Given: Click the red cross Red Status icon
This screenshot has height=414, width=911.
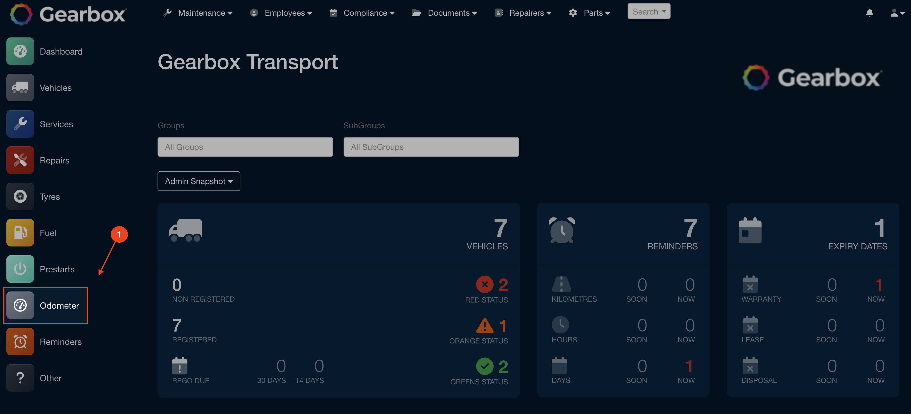Looking at the screenshot, I should (x=485, y=284).
